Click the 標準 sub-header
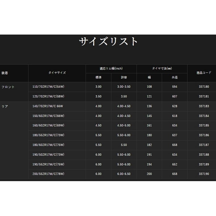Image resolution: width=216 pixels, height=216 pixels. 98,77
